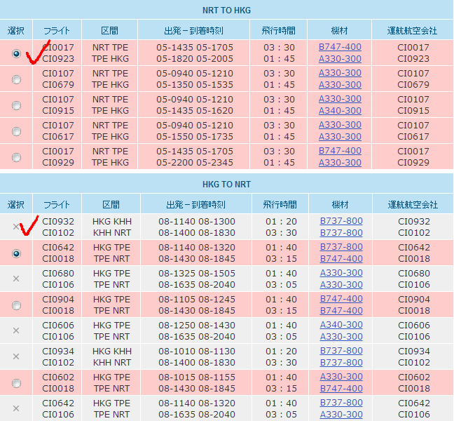
Task: Click CI0932 in the フライト column
Action: click(58, 222)
